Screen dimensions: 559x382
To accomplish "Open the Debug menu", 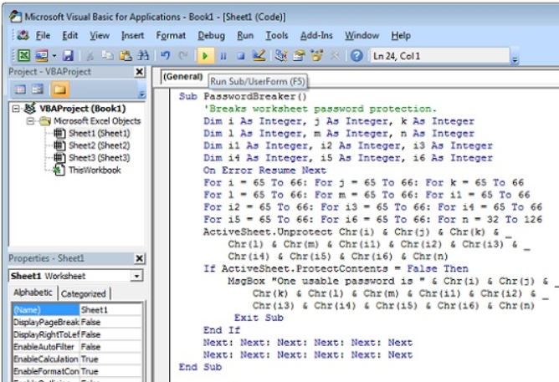I will point(211,36).
